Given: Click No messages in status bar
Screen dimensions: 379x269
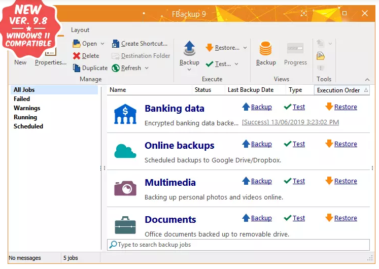Looking at the screenshot, I should tap(25, 258).
